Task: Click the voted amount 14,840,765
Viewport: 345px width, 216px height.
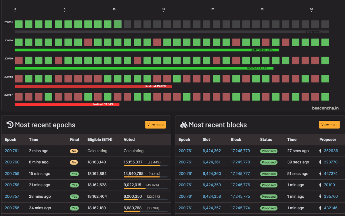Action: 133,173
